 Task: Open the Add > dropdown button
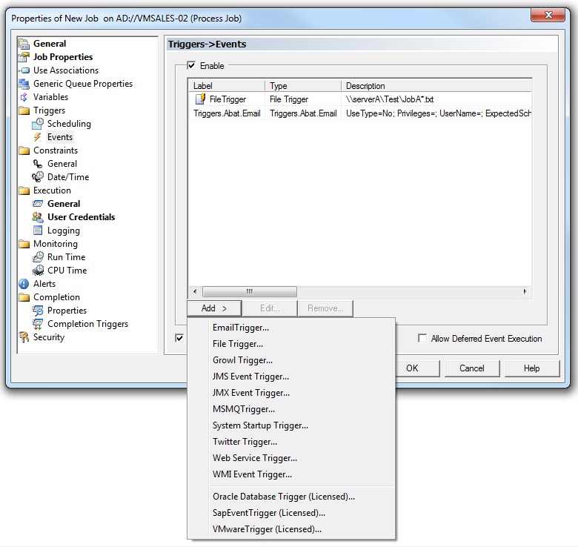tap(214, 308)
